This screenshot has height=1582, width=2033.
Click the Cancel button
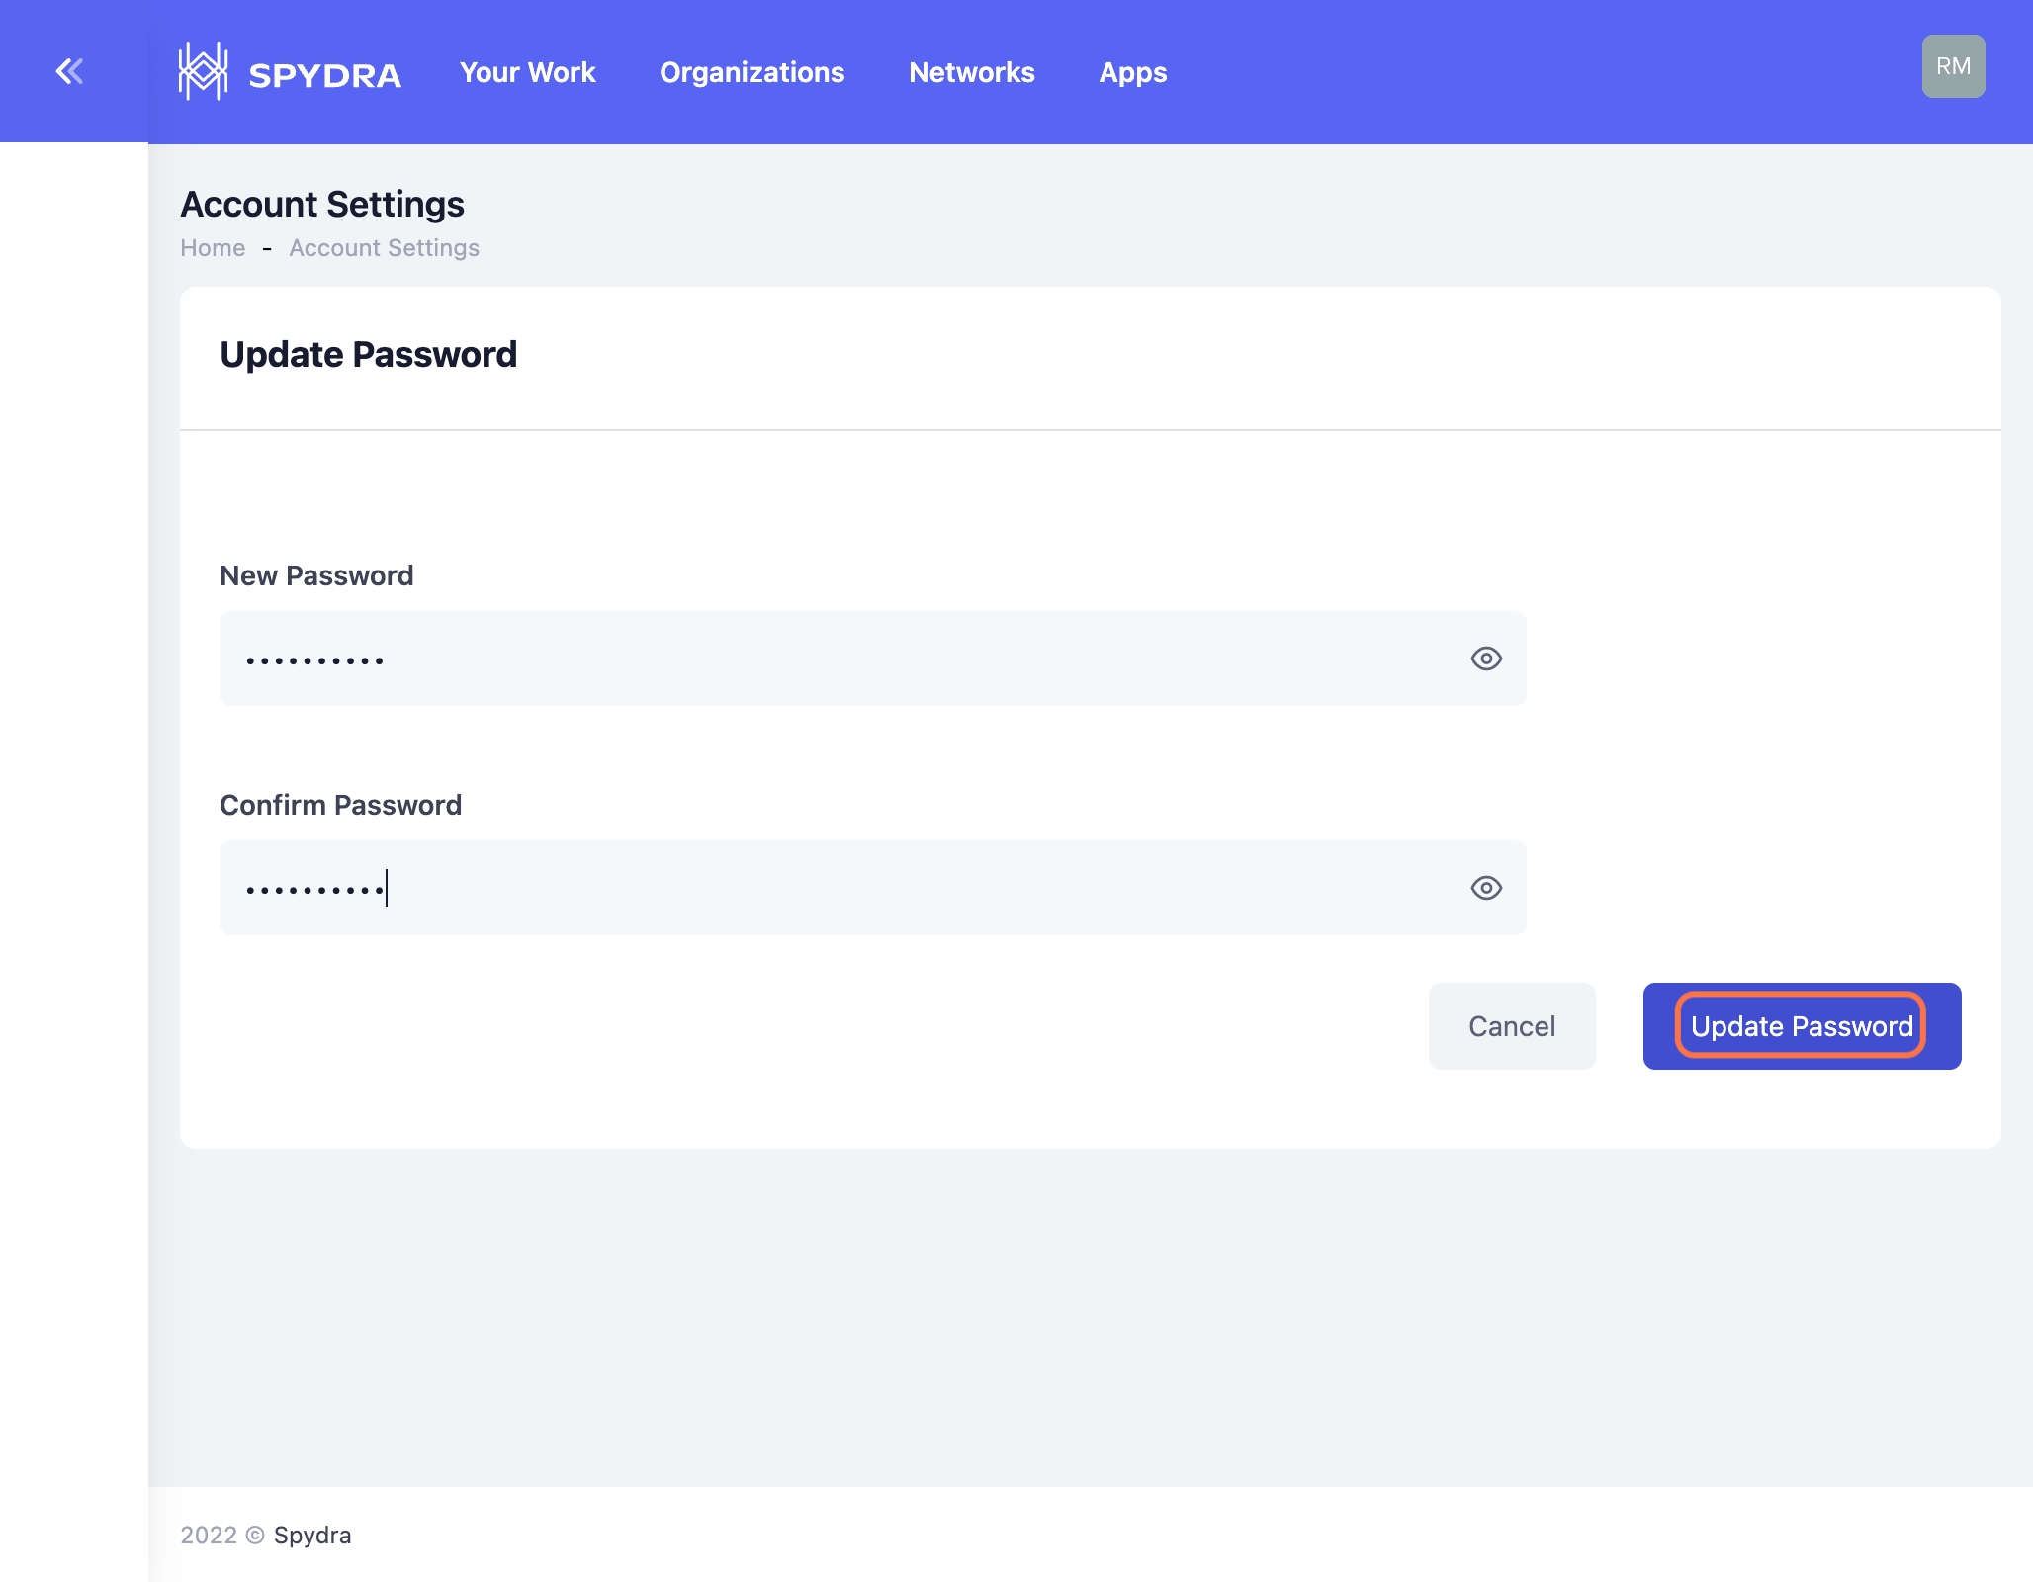(x=1511, y=1026)
